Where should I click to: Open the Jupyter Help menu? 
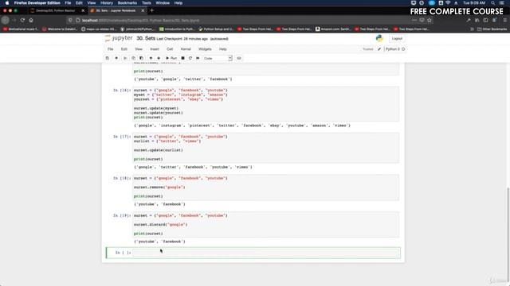223,49
